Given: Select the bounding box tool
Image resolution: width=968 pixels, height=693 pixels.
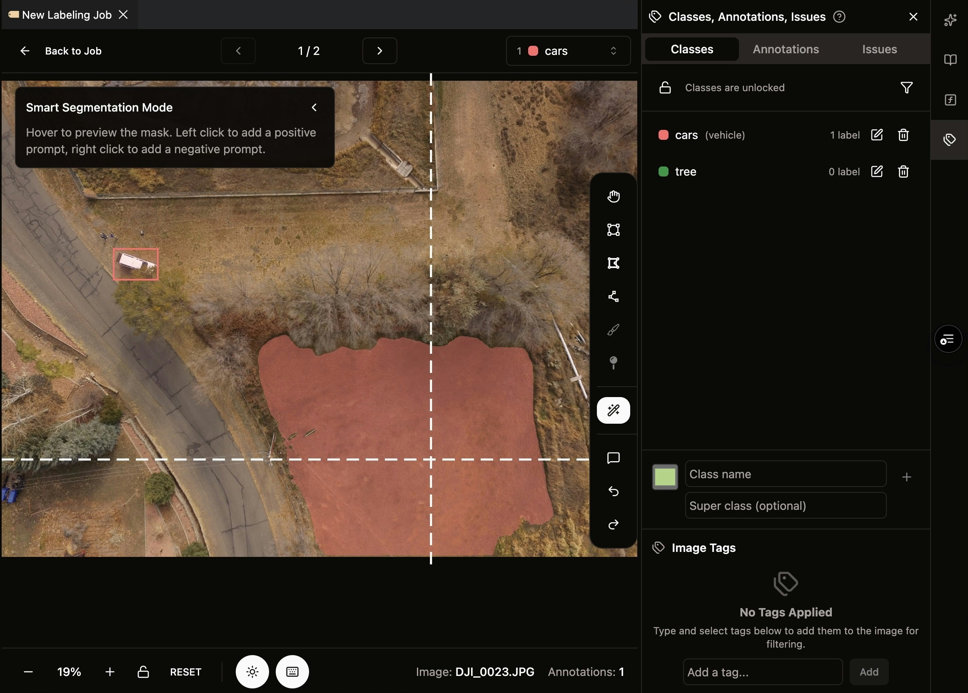Looking at the screenshot, I should (613, 230).
